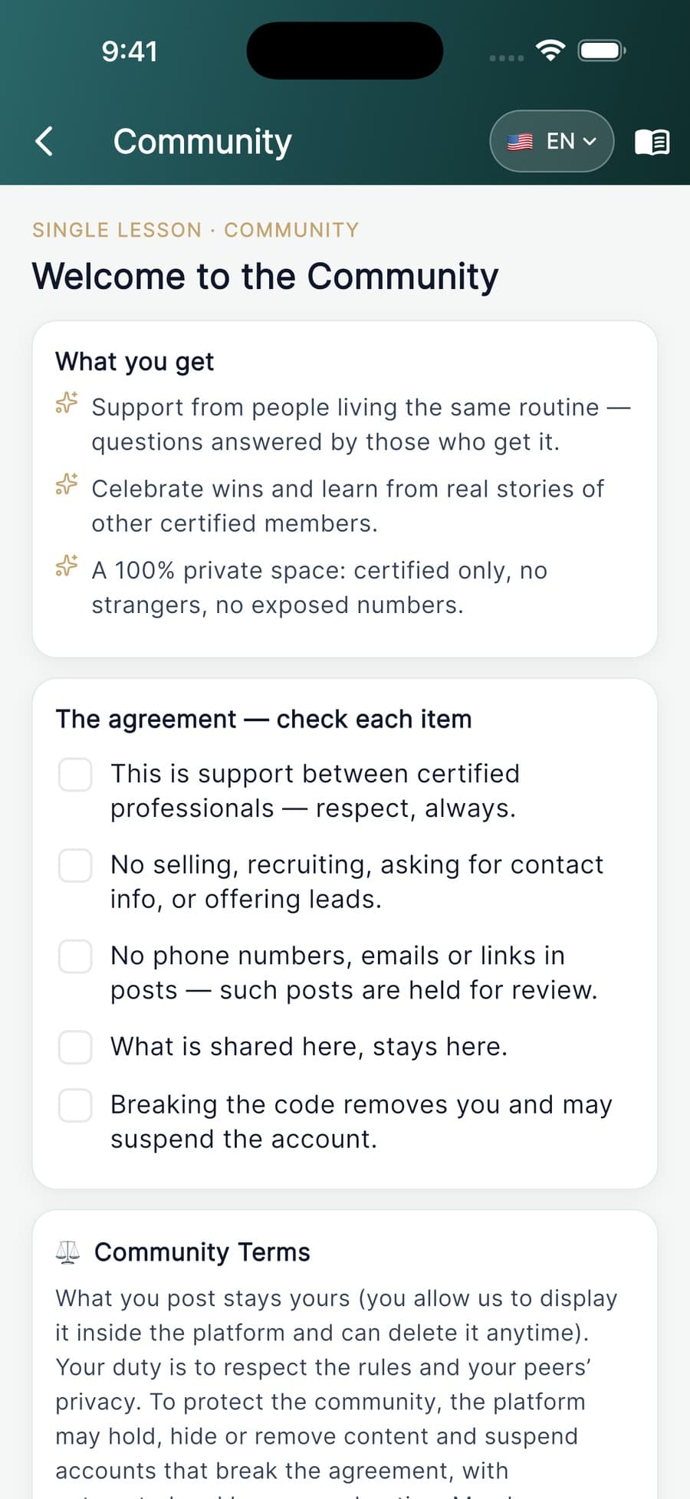Click the US flag icon
The image size is (690, 1499).
pyautogui.click(x=520, y=142)
